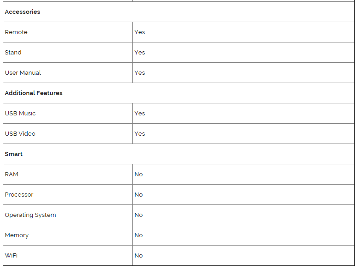
Task: Select the User Manual label
Action: tap(23, 73)
